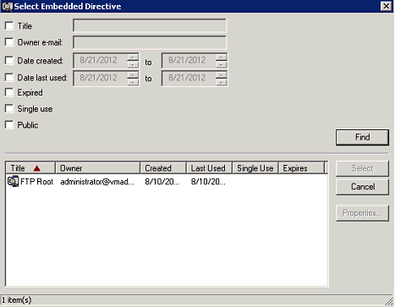Click the dialog title bar icon
The image size is (395, 307).
7,6
